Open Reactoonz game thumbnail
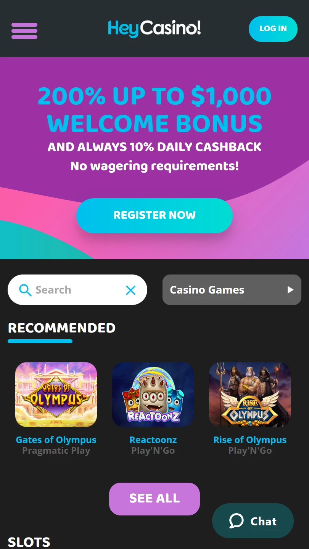Image resolution: width=309 pixels, height=549 pixels. pos(153,395)
